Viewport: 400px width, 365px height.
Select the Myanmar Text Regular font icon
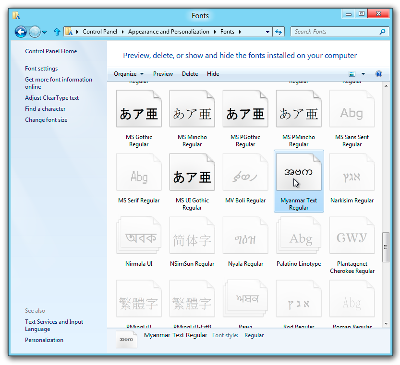[x=299, y=172]
